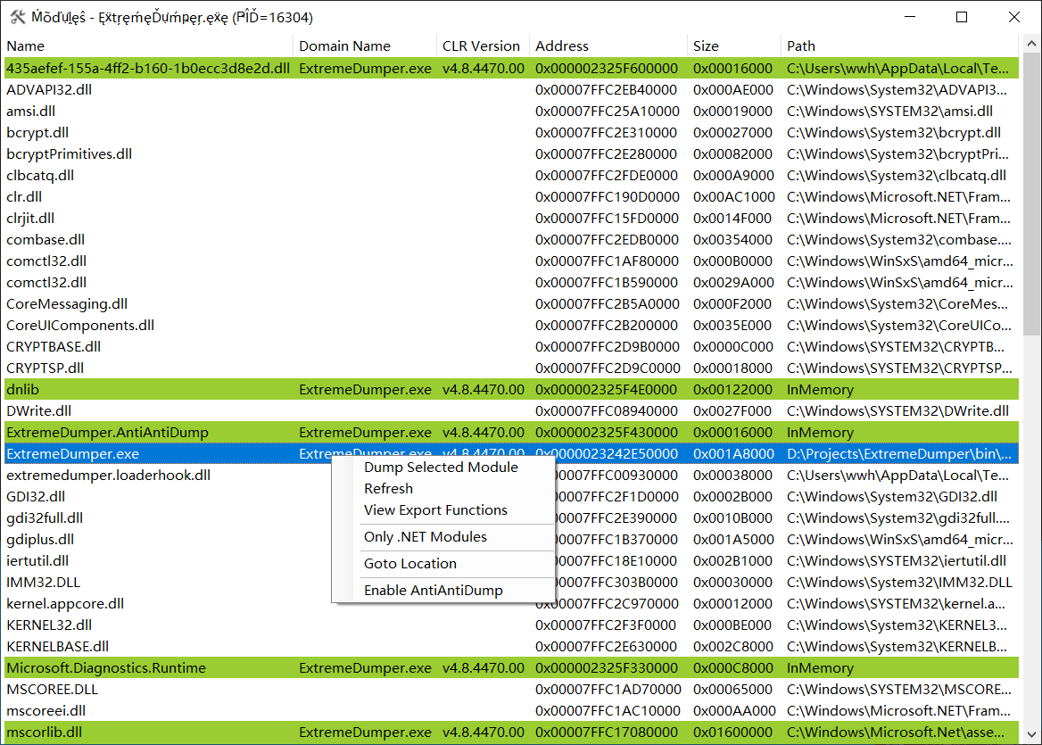Select the Microsoft.Diagnostics.Runtime module row
Screen dimensions: 1042x745
tap(511, 668)
